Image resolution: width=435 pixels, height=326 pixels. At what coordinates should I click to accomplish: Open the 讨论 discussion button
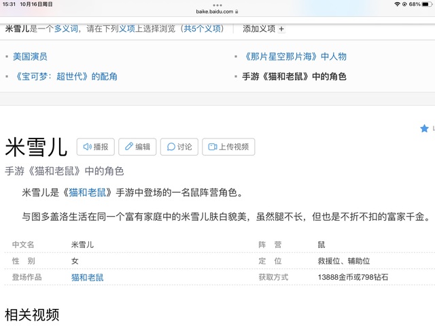coord(179,147)
